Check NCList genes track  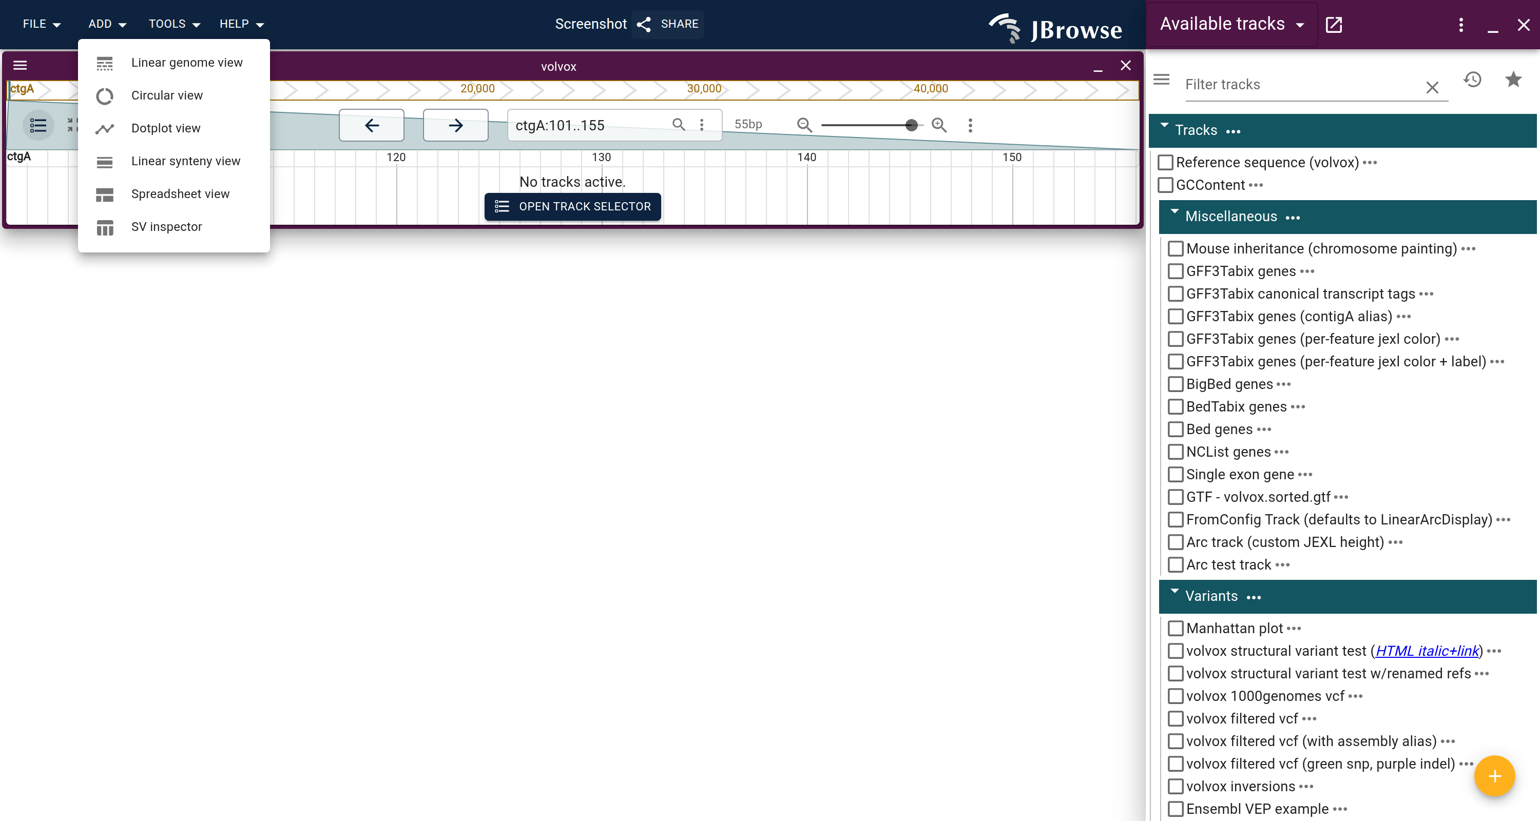(1176, 452)
